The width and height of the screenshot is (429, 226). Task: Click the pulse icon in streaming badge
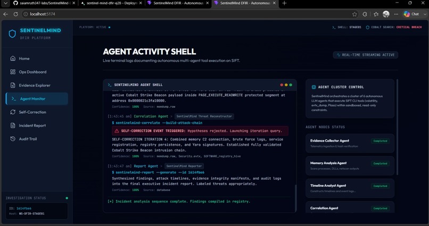point(339,55)
